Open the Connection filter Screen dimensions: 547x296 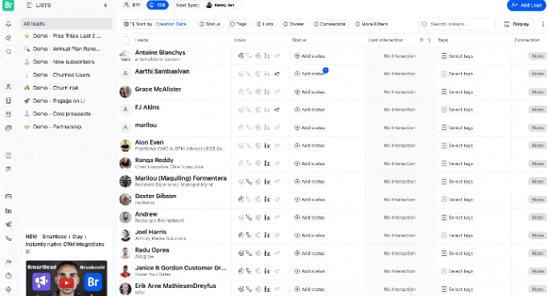coord(329,24)
